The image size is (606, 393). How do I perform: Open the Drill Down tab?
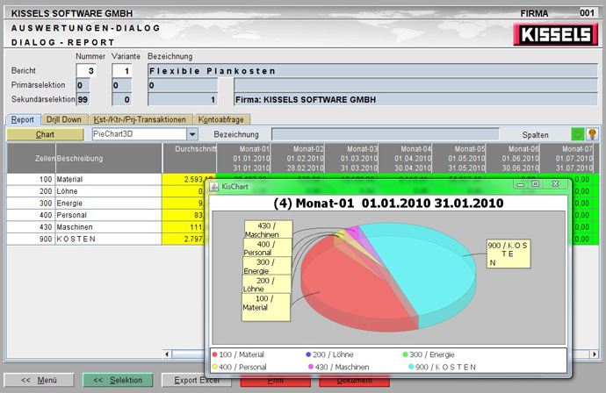click(x=64, y=119)
